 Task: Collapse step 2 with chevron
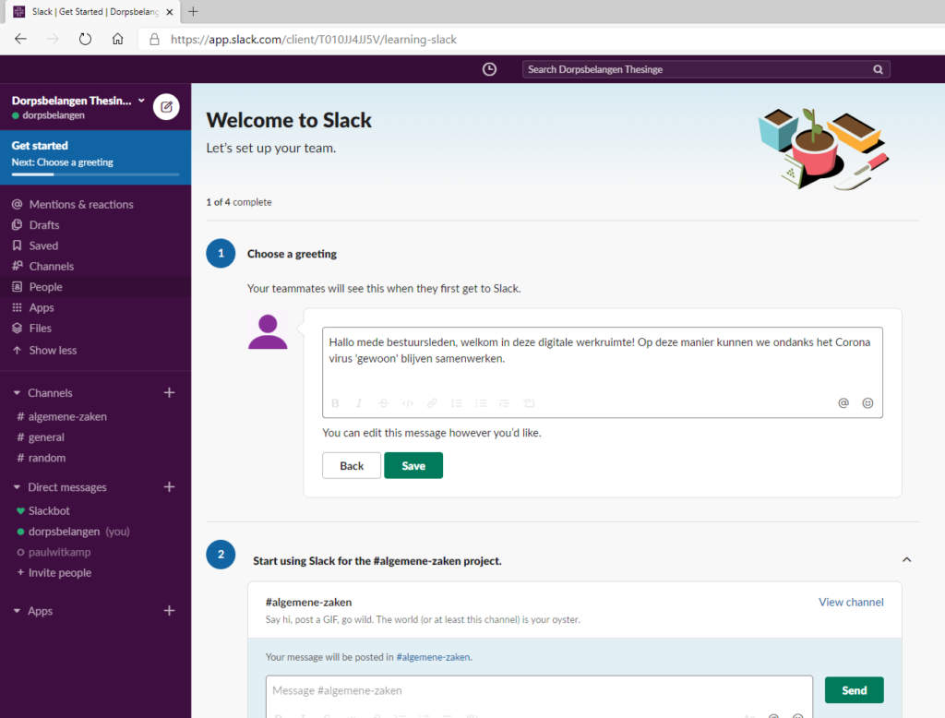coord(906,560)
